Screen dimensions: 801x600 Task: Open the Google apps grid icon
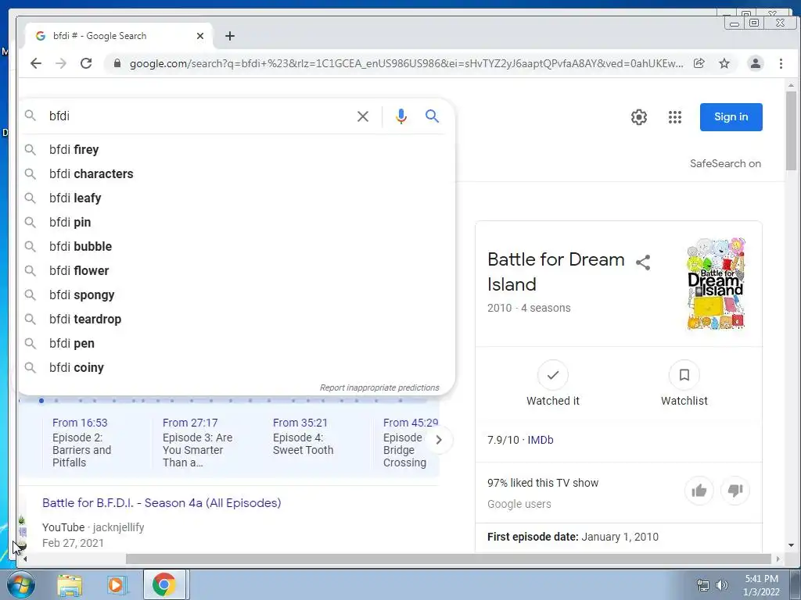[x=675, y=117]
